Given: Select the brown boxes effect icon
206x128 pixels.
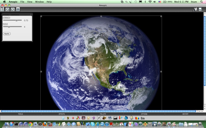Looking at the screenshot, I should [x=104, y=118].
